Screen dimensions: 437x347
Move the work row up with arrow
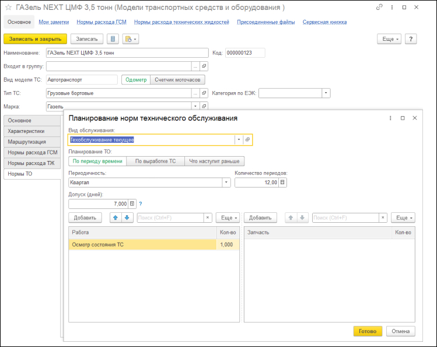tap(116, 218)
